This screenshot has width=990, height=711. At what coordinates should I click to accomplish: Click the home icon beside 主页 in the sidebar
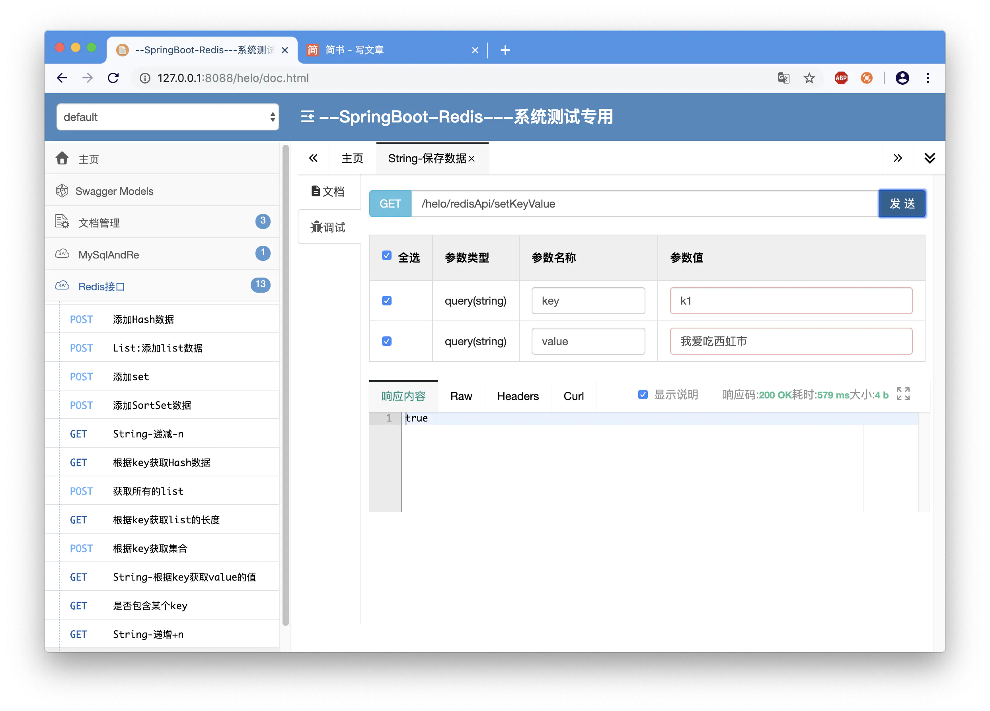(62, 158)
